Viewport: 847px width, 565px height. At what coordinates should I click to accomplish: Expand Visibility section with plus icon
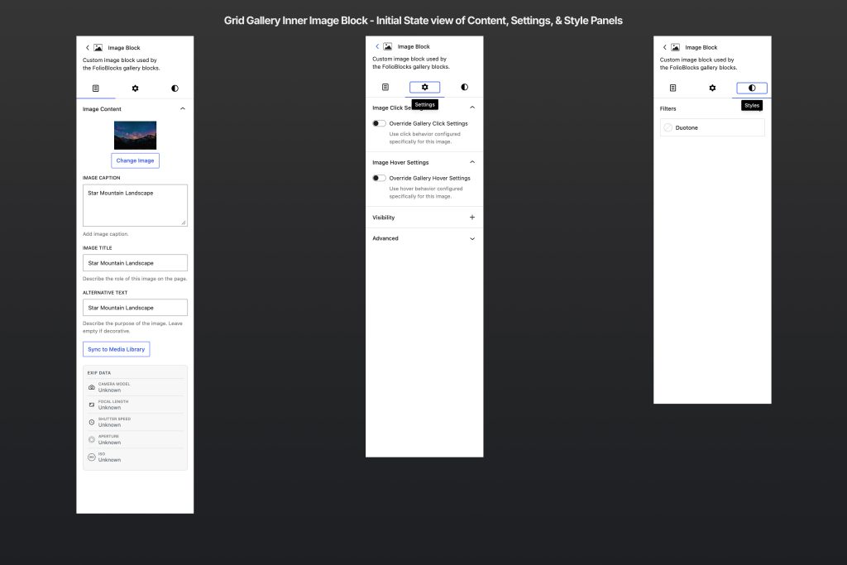click(x=472, y=217)
